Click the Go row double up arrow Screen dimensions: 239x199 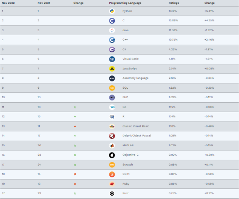coord(75,107)
